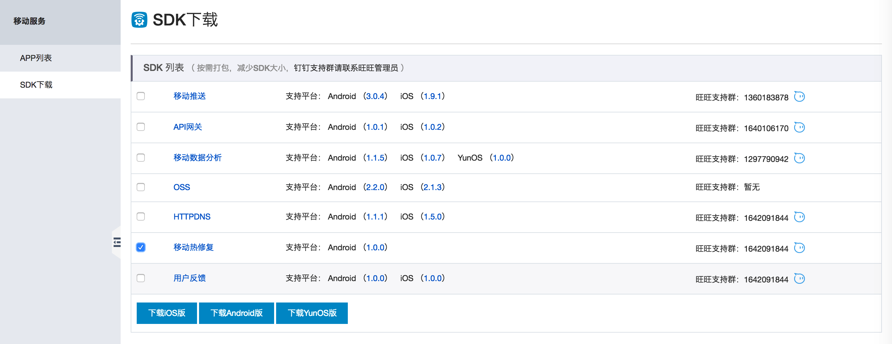
Task: Click HTTPDNS Android version 1.1.1 link
Action: [x=375, y=217]
